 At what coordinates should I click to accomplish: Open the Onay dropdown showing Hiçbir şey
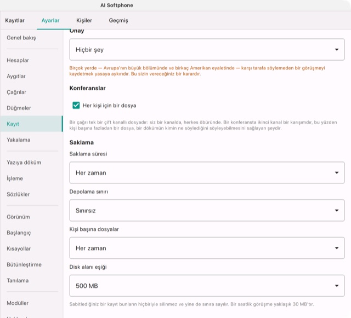[x=207, y=49]
